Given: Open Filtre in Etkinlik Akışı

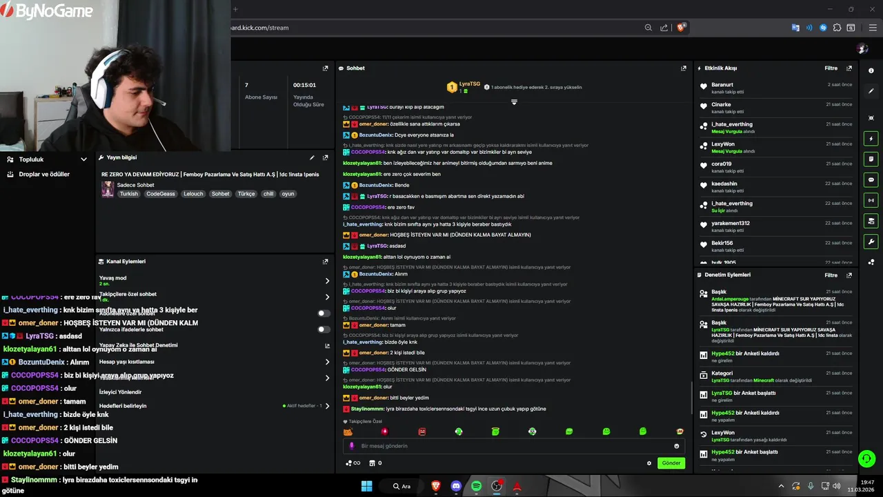Looking at the screenshot, I should (x=831, y=68).
